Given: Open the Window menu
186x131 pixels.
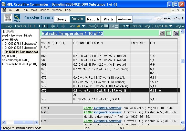Looking at the screenshot, I should [x=57, y=10].
